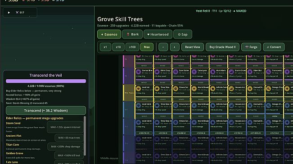This screenshot has height=164, width=293.
Task: Select the Void Fell II icon
Action: (x=138, y=106)
